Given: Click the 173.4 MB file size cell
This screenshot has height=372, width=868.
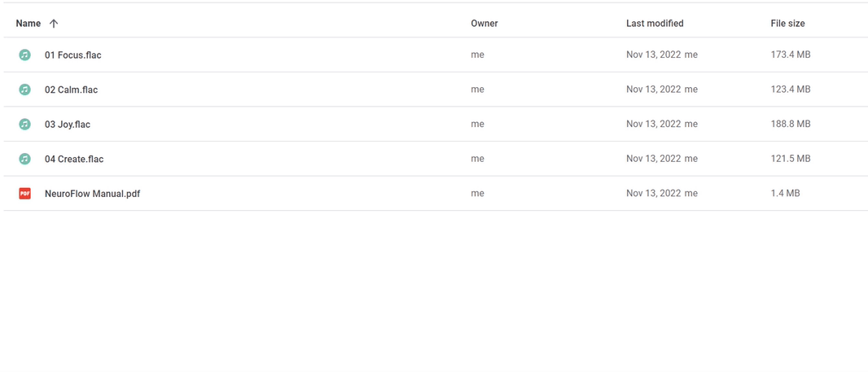Looking at the screenshot, I should coord(791,55).
